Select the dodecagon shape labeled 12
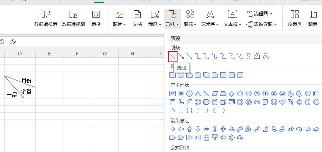This screenshot has height=152, width=322. (x=282, y=94)
